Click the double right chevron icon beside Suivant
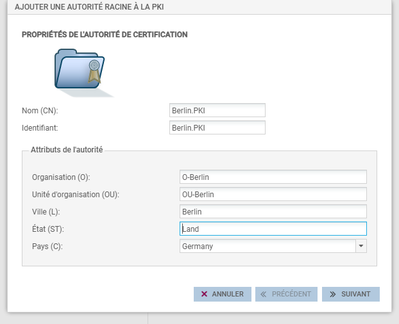 [x=332, y=294]
